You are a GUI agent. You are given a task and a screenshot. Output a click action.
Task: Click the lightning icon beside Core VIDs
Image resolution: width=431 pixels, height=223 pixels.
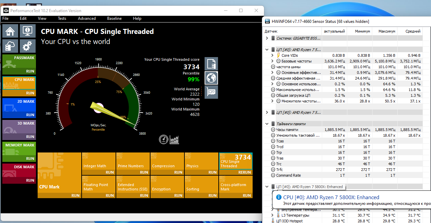278,55
